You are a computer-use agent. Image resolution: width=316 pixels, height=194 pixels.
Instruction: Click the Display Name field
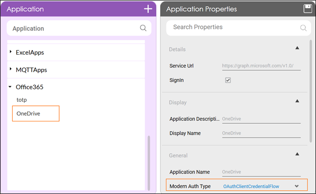261,133
